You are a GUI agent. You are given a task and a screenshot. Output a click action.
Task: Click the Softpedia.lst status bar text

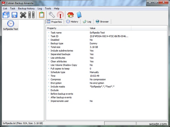tap(23, 123)
